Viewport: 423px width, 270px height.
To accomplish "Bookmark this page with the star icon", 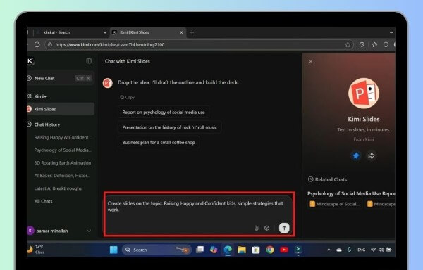I will point(348,44).
